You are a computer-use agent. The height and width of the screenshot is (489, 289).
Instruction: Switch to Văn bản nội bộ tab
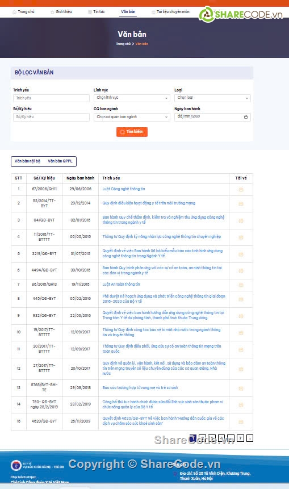point(27,161)
